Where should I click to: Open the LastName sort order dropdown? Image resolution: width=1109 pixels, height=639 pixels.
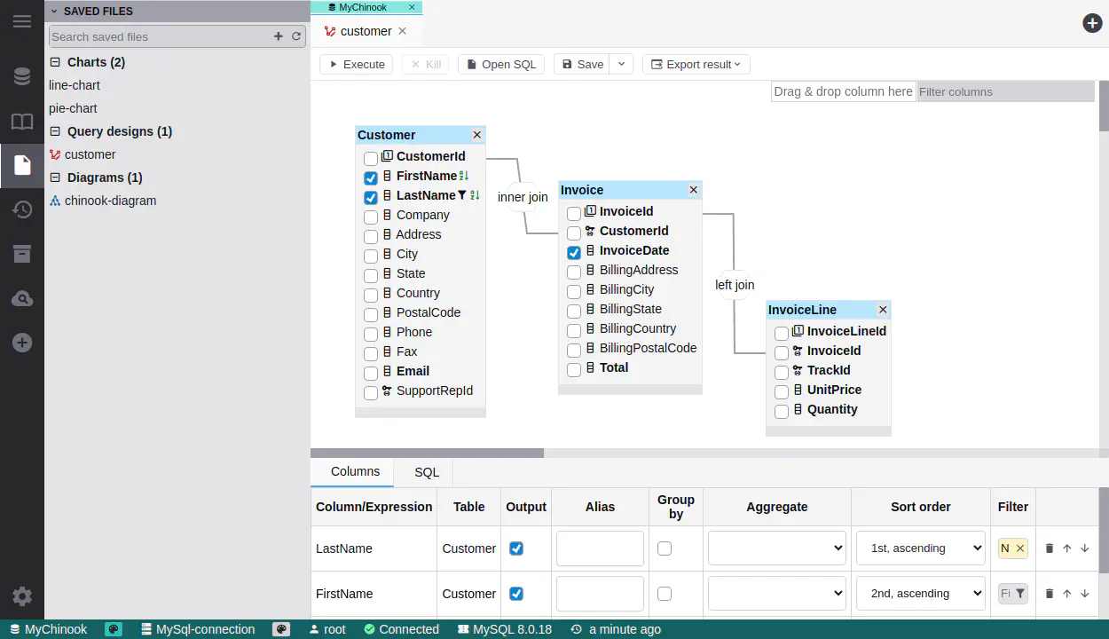click(x=920, y=548)
